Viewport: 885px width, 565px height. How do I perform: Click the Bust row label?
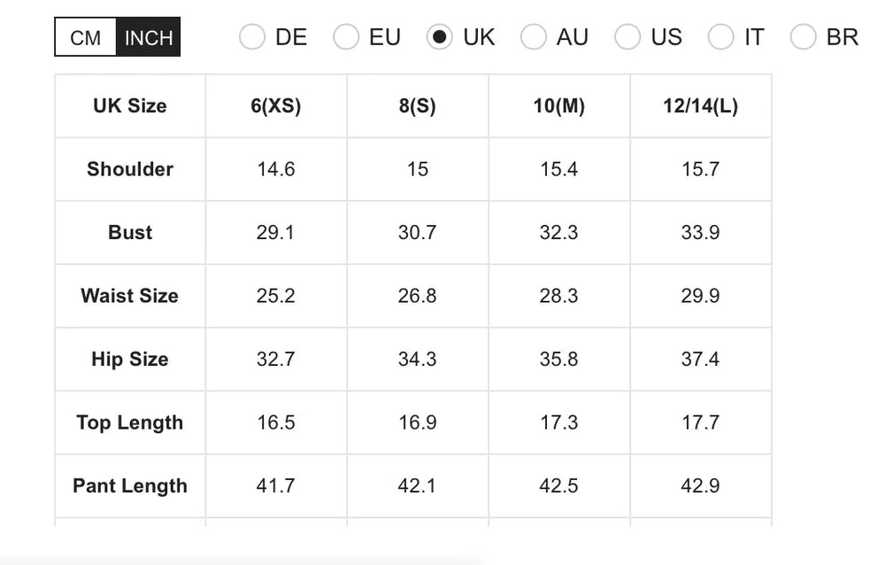(x=130, y=232)
